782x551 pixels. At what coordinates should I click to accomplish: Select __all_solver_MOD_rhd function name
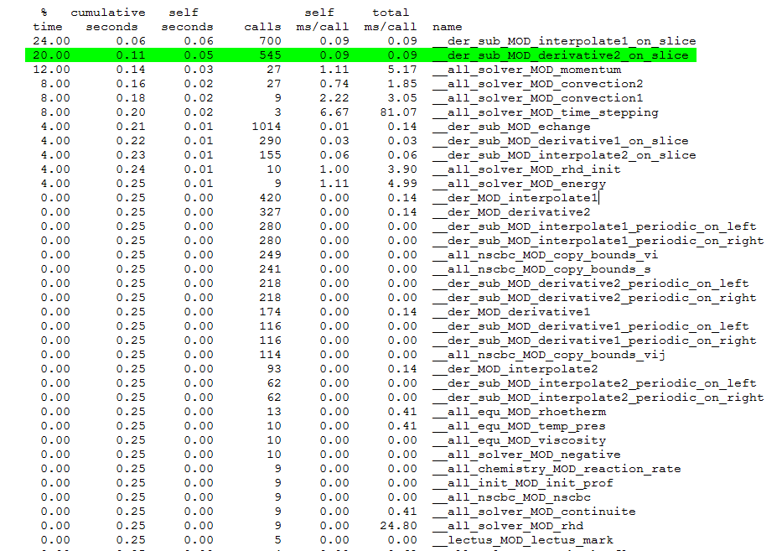(508, 526)
